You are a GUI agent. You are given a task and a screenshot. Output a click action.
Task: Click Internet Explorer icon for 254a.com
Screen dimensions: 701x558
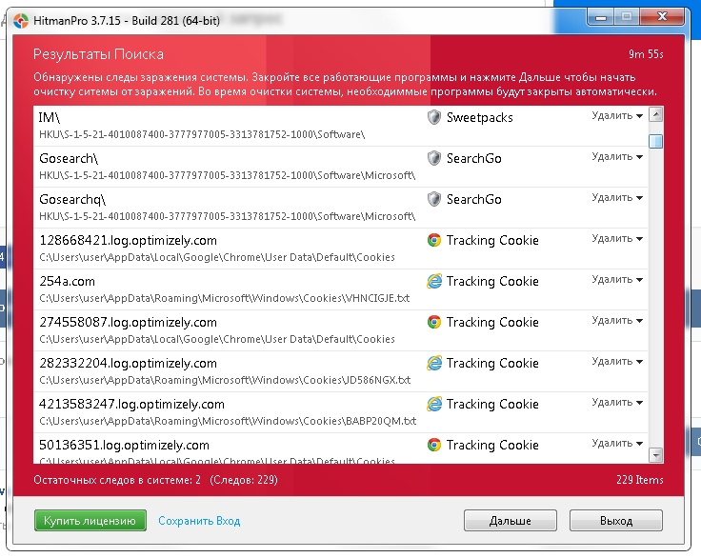point(434,281)
